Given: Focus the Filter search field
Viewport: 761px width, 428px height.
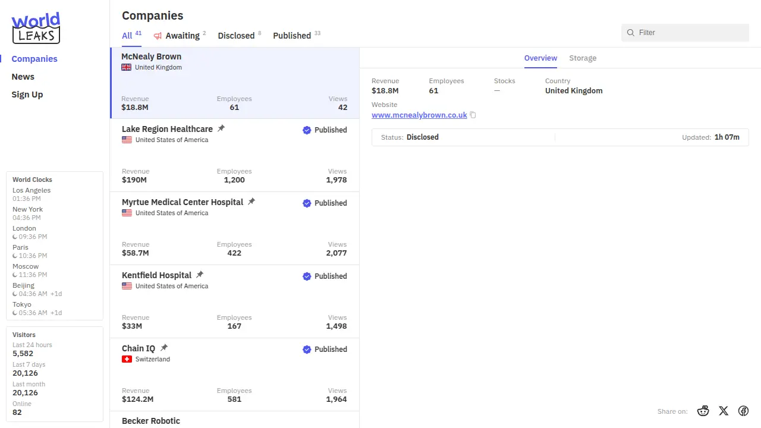Looking at the screenshot, I should coord(690,33).
